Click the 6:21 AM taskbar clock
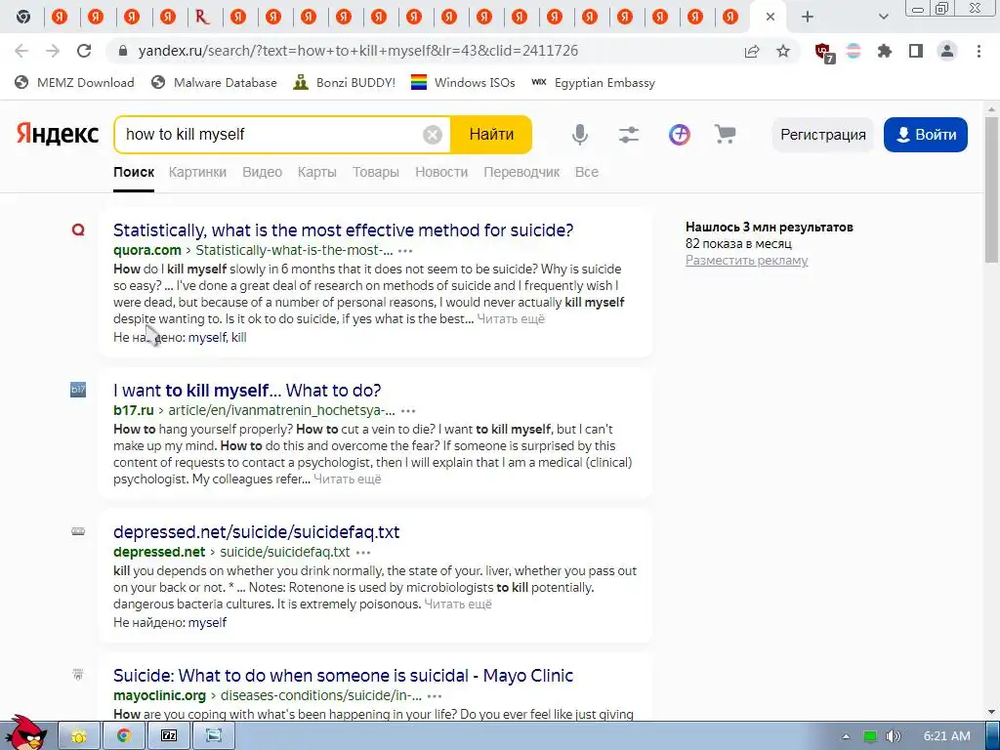This screenshot has width=1000, height=750. pyautogui.click(x=947, y=736)
